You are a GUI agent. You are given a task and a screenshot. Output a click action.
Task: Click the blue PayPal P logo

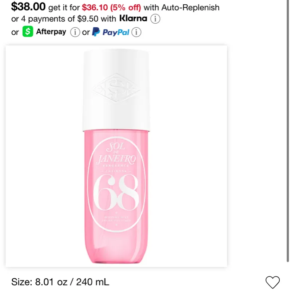[x=96, y=32]
